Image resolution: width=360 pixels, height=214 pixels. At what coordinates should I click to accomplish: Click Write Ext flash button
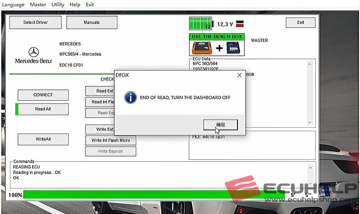point(100,129)
